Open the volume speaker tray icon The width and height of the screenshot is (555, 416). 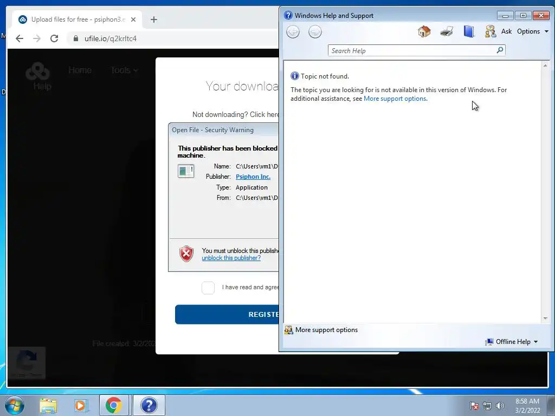tap(500, 406)
